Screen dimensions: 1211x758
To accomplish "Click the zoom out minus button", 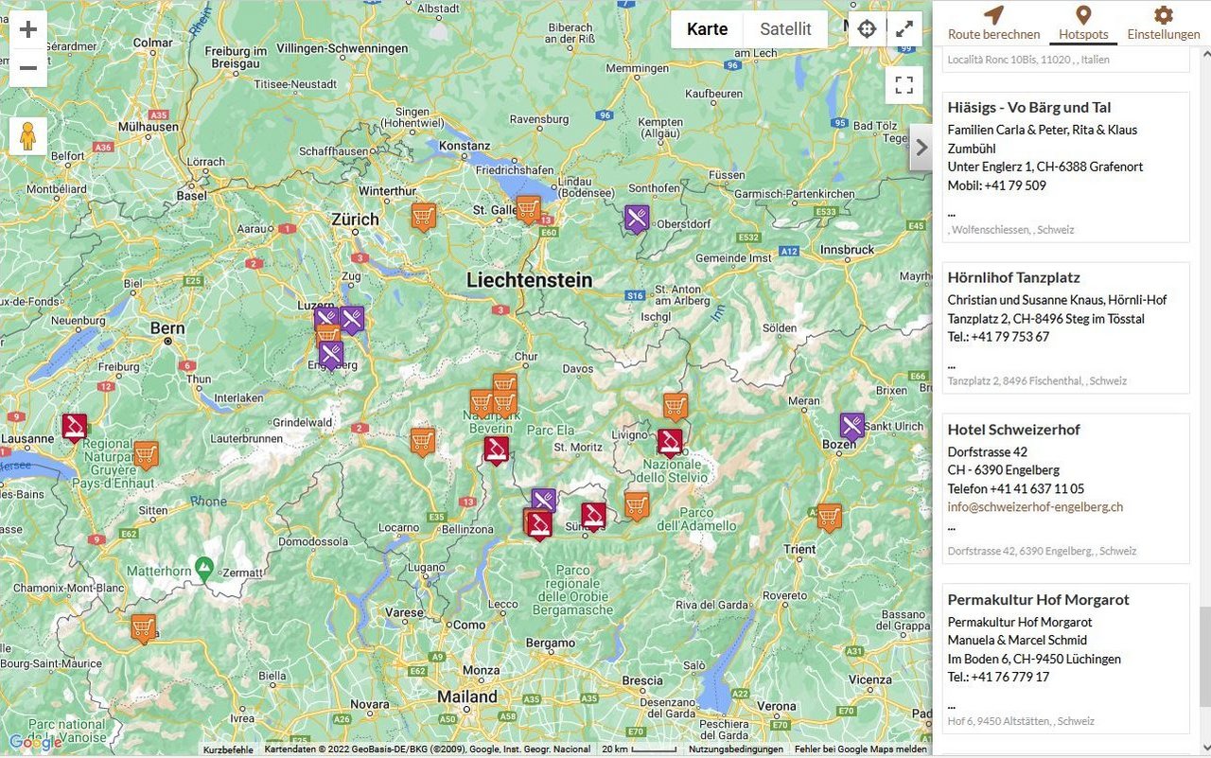I will pyautogui.click(x=28, y=68).
